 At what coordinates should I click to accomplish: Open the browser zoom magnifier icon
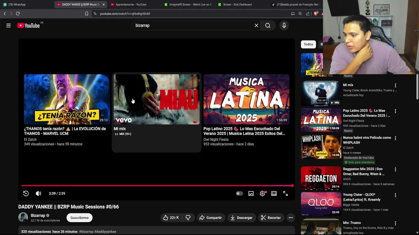[x=300, y=14]
